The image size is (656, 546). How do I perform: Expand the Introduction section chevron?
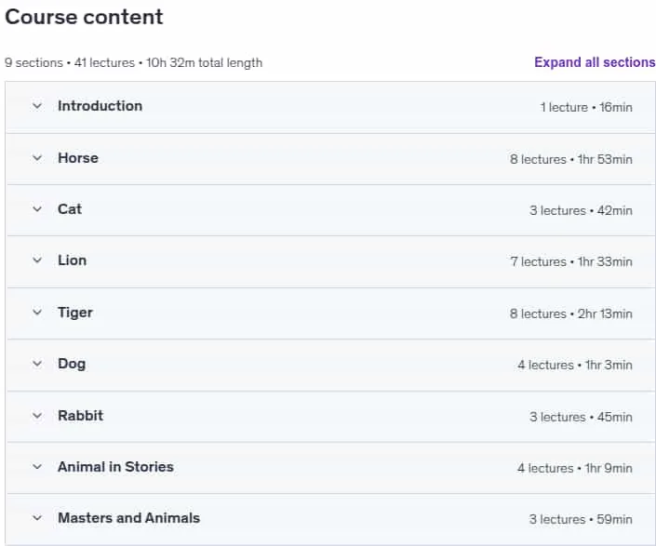tap(37, 106)
